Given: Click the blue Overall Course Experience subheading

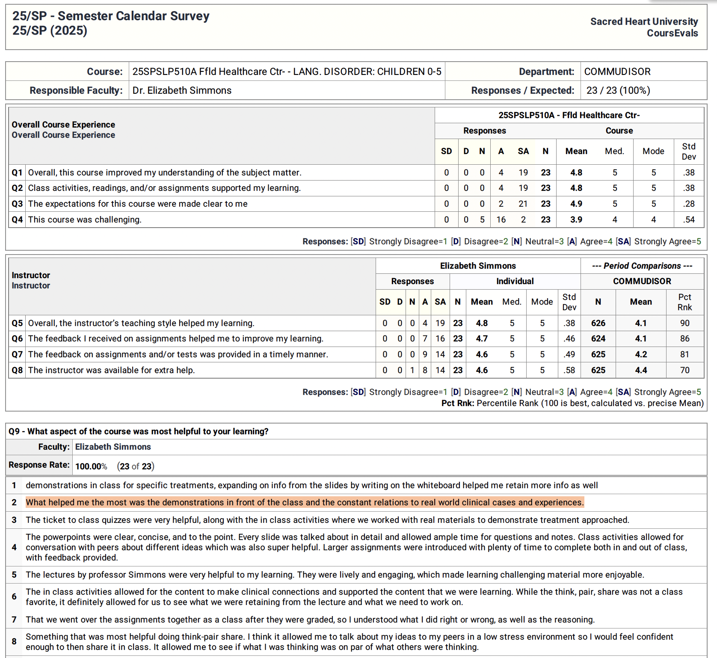Looking at the screenshot, I should point(63,135).
